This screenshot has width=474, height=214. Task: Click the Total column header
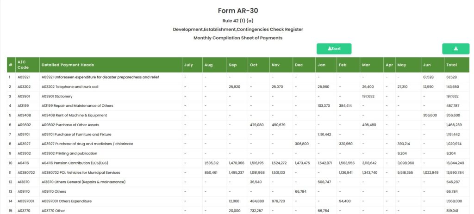coord(456,65)
